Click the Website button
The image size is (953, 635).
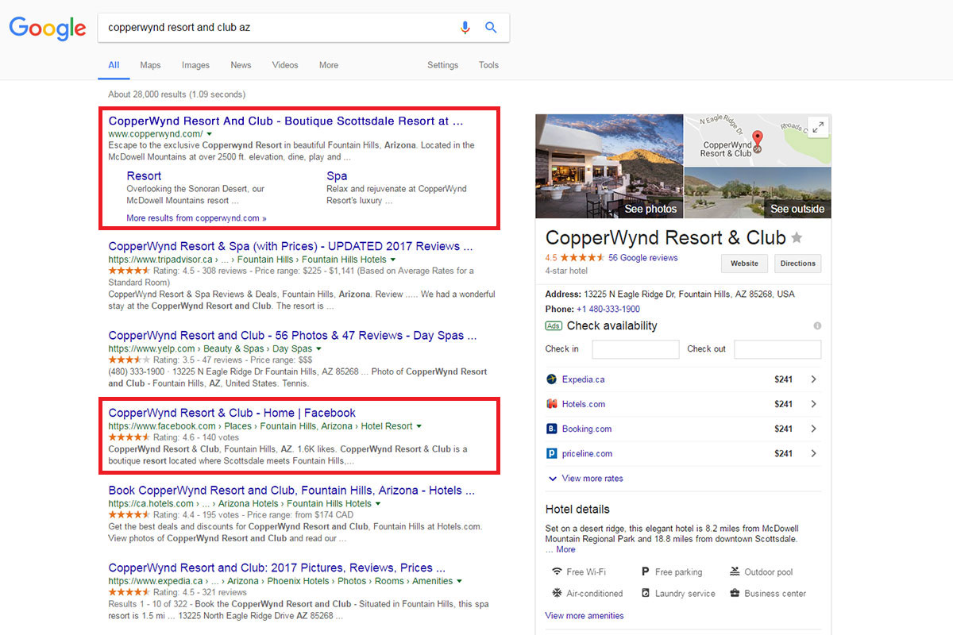click(x=745, y=264)
